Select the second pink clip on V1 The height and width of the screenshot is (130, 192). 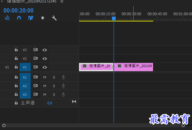point(134,67)
